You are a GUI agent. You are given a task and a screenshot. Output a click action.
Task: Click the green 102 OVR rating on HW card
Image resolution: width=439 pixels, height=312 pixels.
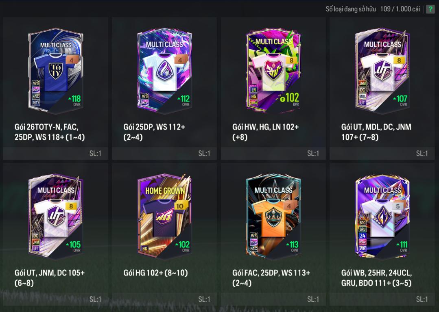(x=290, y=98)
